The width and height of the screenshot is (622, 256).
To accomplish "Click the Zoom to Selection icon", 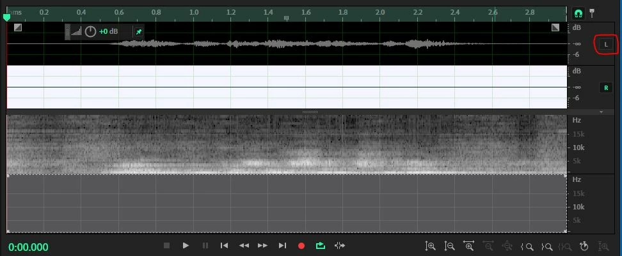I will click(x=566, y=246).
